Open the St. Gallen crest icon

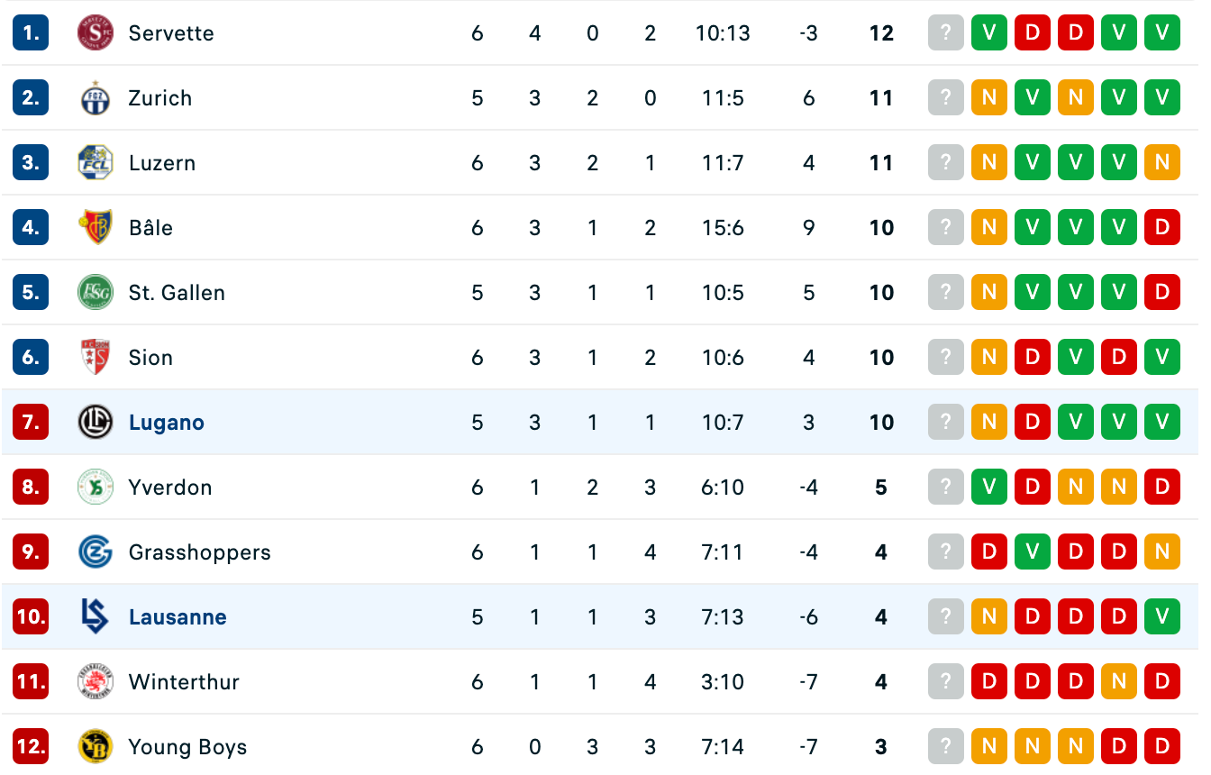coord(95,293)
